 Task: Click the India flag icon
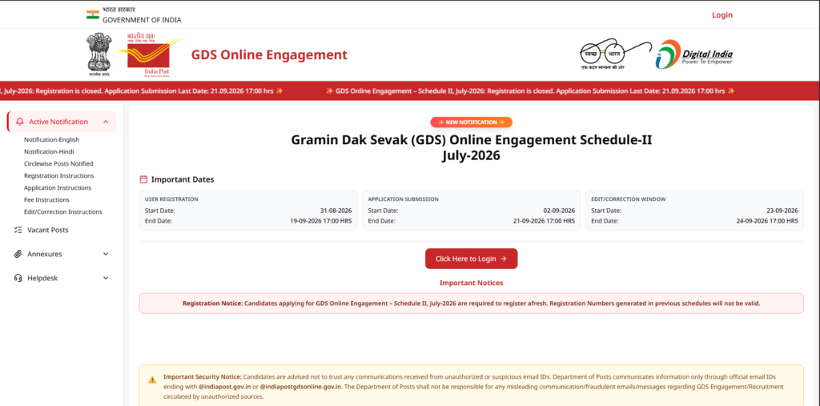pyautogui.click(x=93, y=14)
